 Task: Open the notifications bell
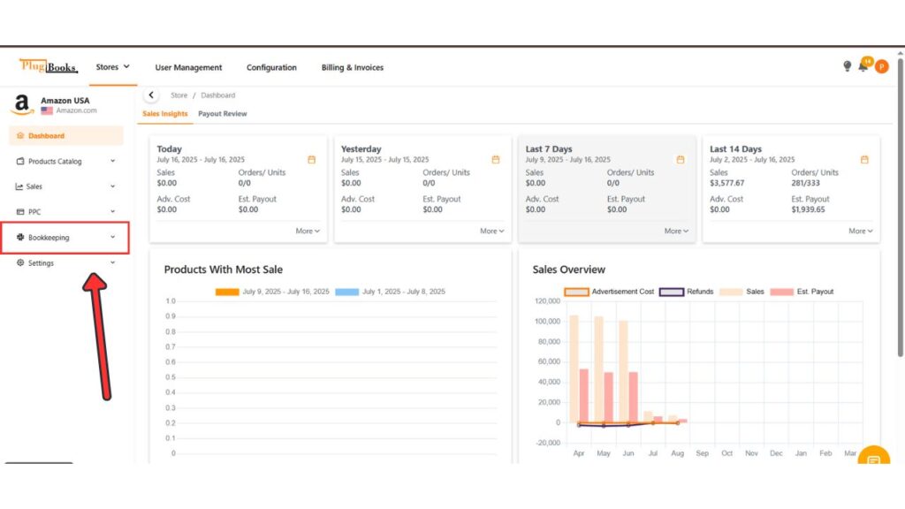(863, 66)
